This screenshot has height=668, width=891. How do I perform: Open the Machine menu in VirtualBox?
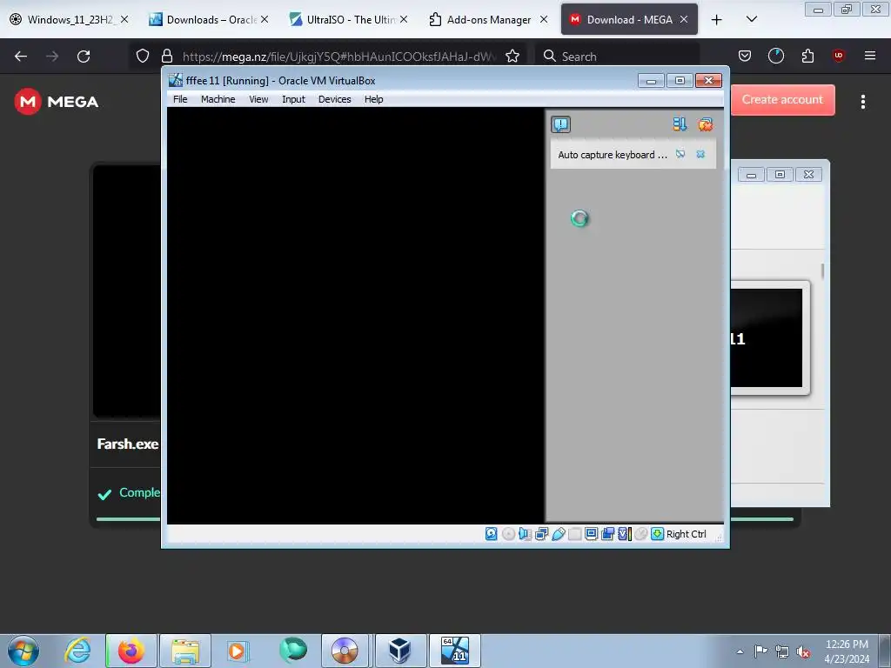click(218, 99)
